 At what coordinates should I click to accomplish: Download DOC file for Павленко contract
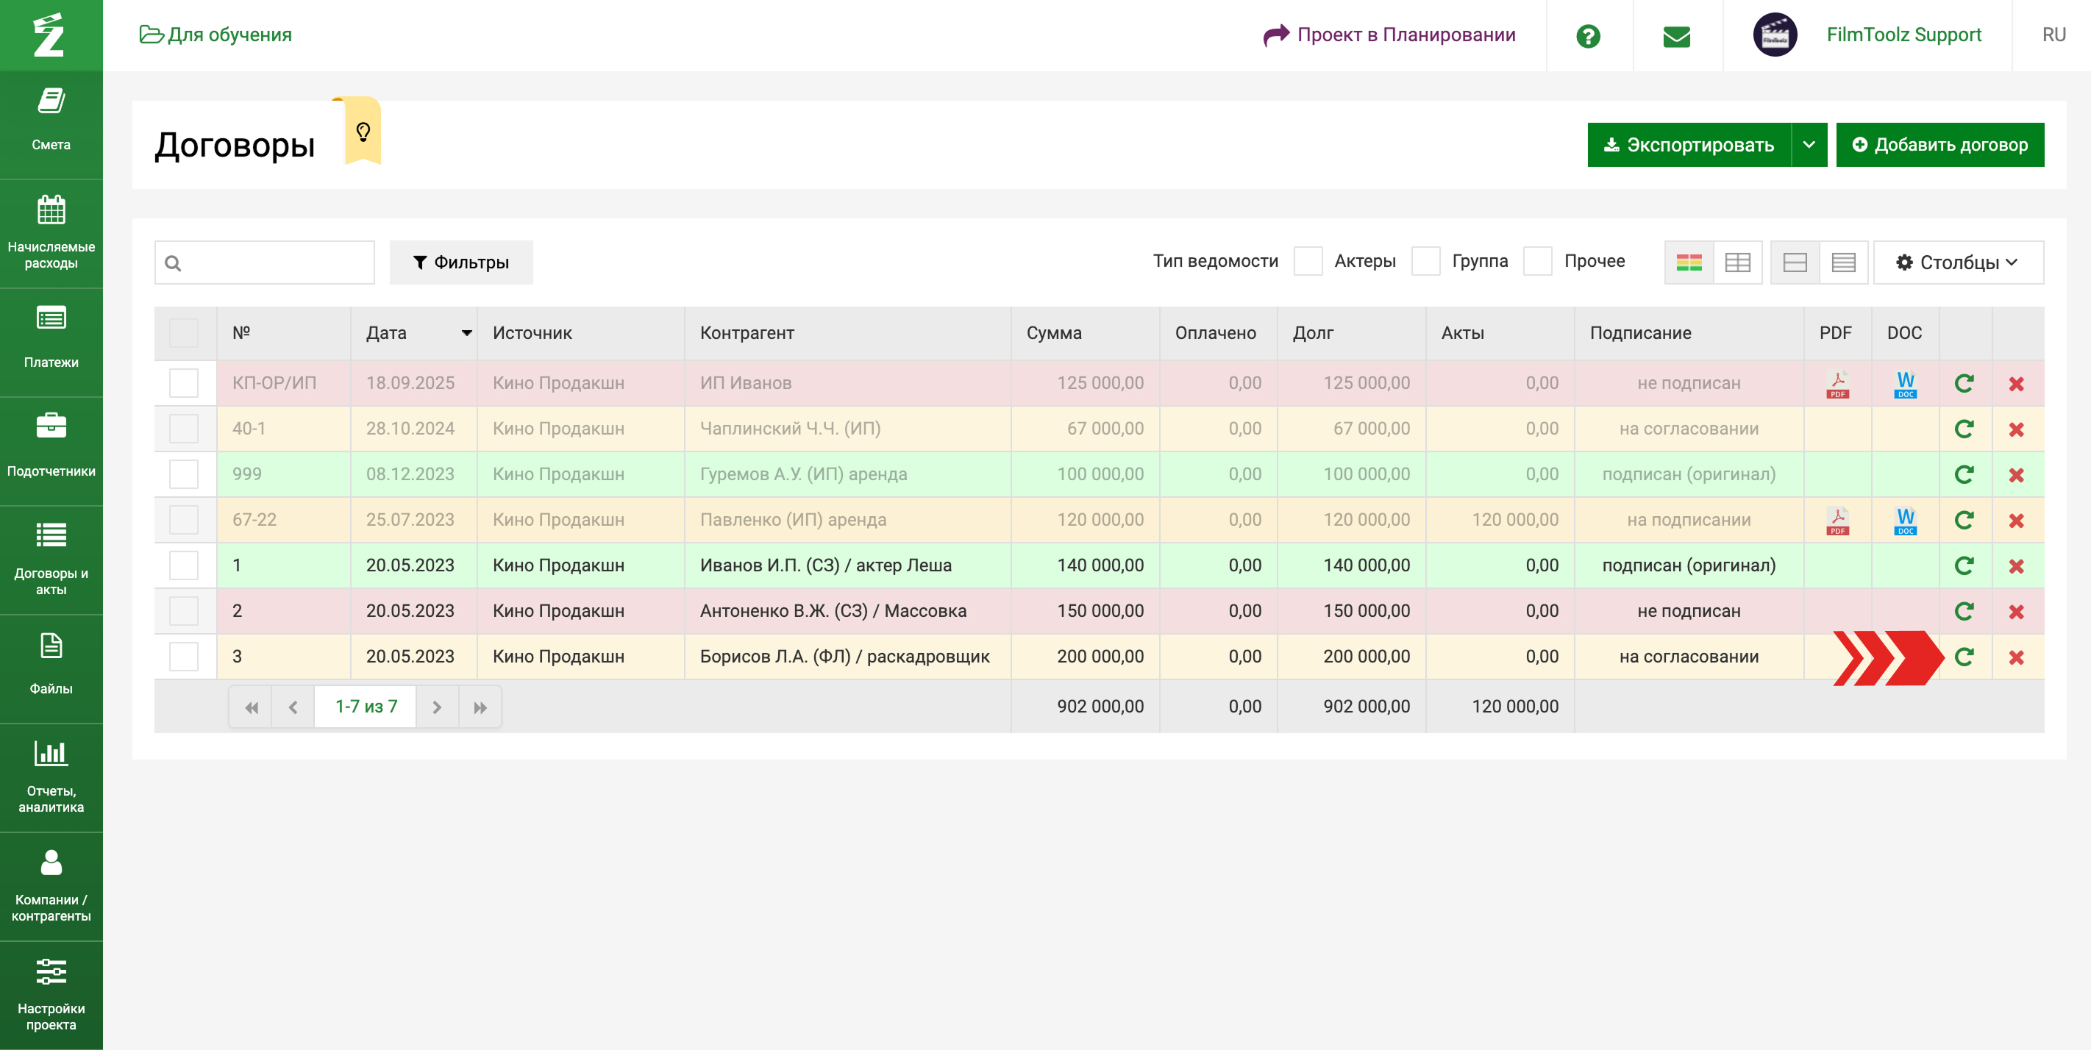pos(1904,520)
